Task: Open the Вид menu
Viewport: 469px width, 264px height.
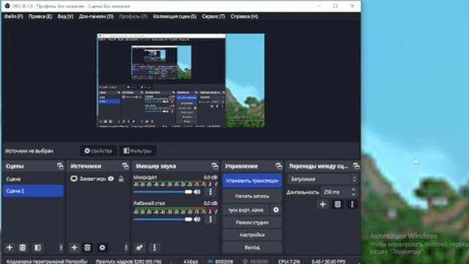Action: coord(65,16)
